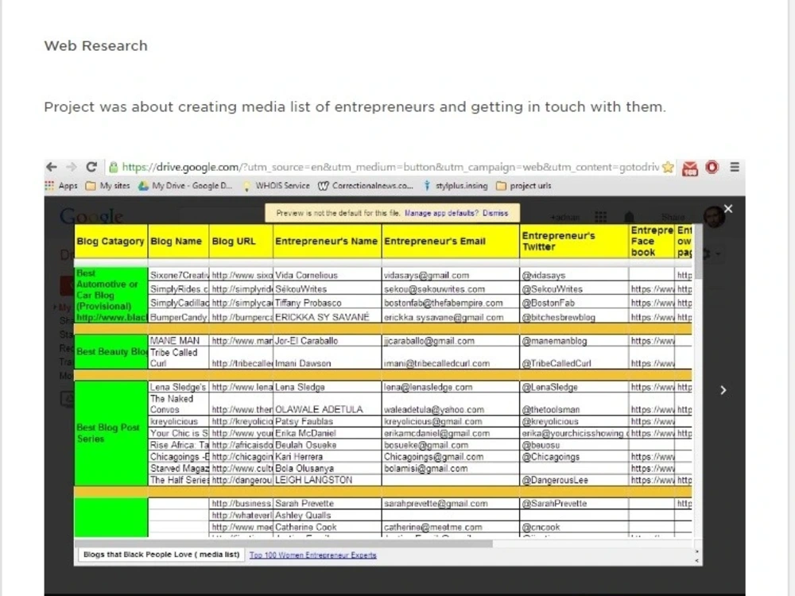Dismiss the preview notice
The image size is (795, 596).
[495, 213]
